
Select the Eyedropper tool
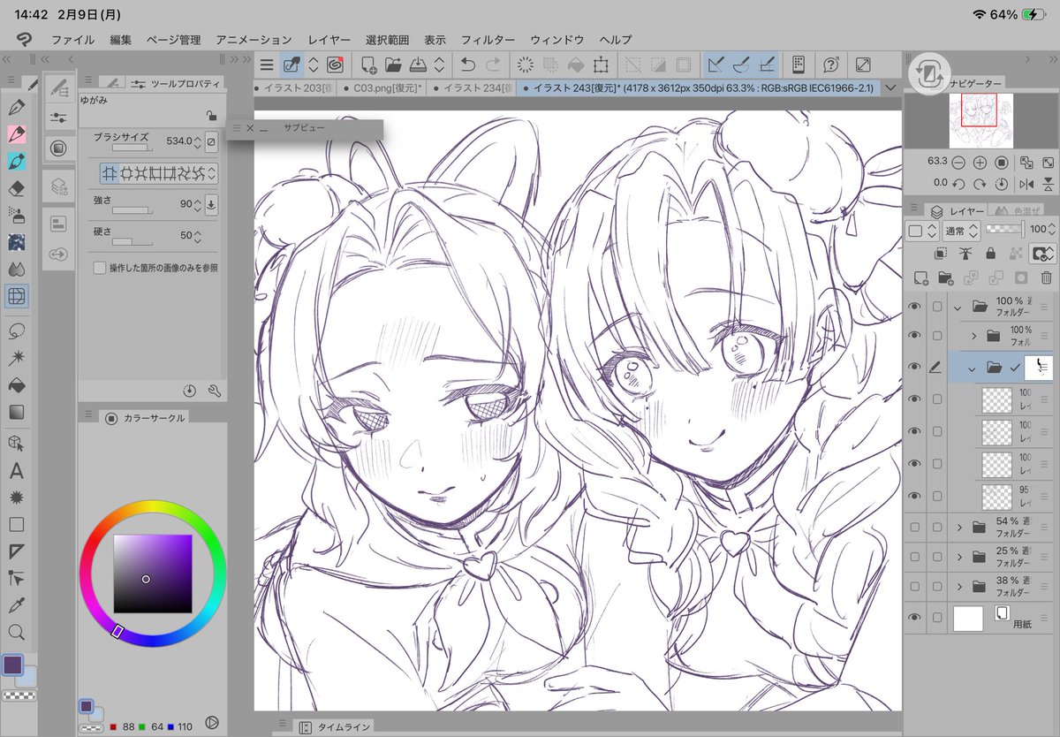pos(16,604)
